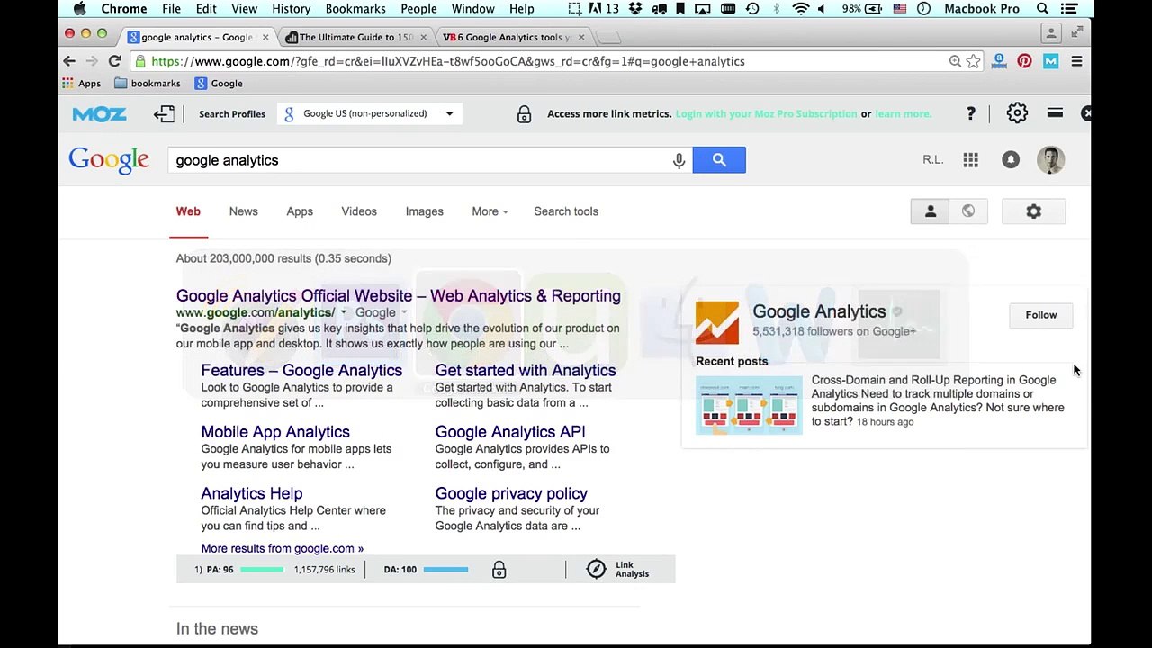Close the MozBar toolbar

[1086, 113]
